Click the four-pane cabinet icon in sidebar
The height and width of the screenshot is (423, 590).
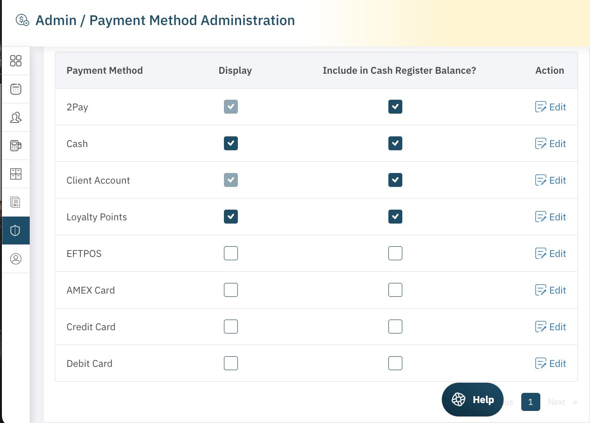(x=16, y=174)
